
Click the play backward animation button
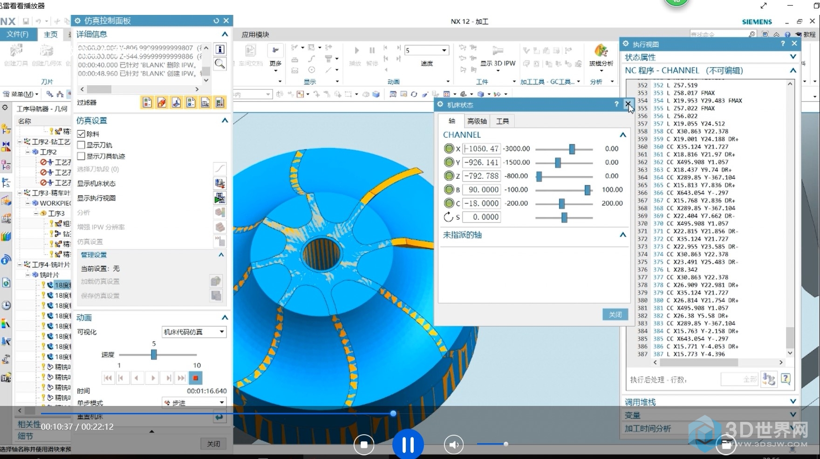137,378
